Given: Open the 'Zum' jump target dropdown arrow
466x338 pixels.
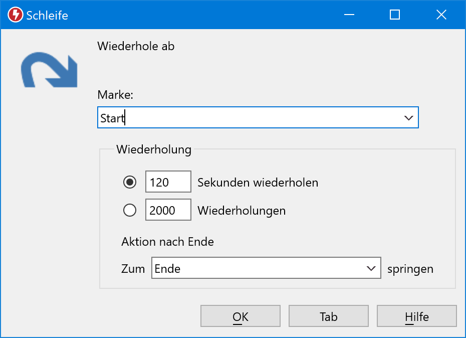Looking at the screenshot, I should click(x=371, y=269).
